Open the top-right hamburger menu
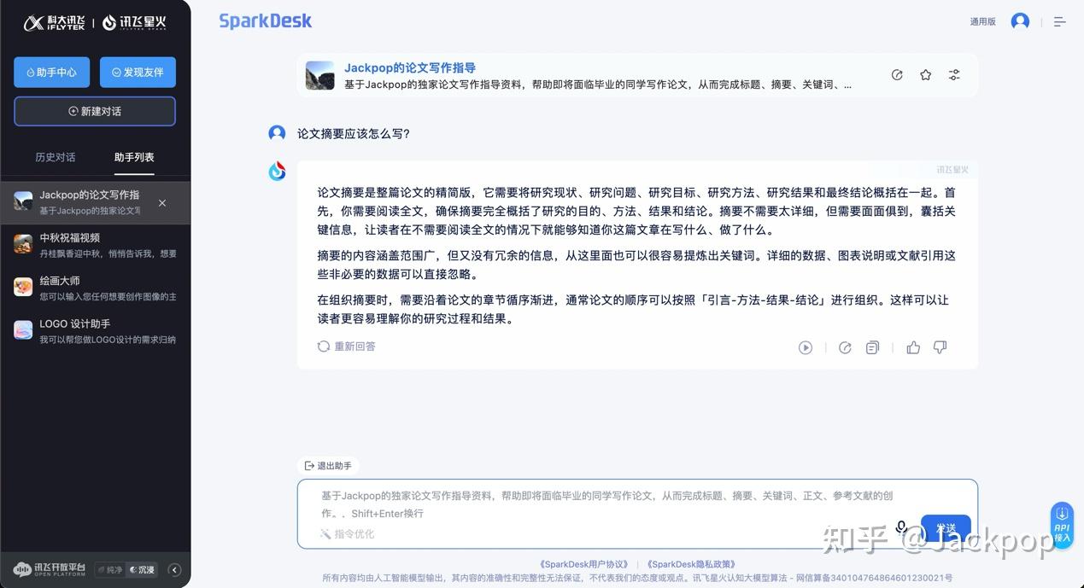The width and height of the screenshot is (1084, 588). [1059, 21]
